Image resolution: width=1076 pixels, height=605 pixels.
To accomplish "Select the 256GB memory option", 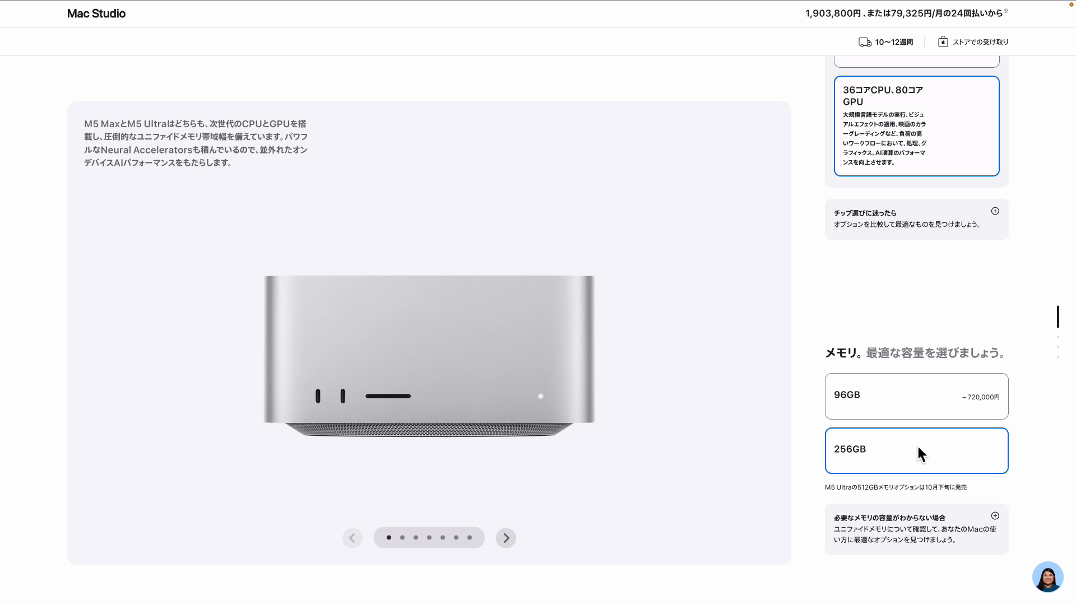I will 916,450.
